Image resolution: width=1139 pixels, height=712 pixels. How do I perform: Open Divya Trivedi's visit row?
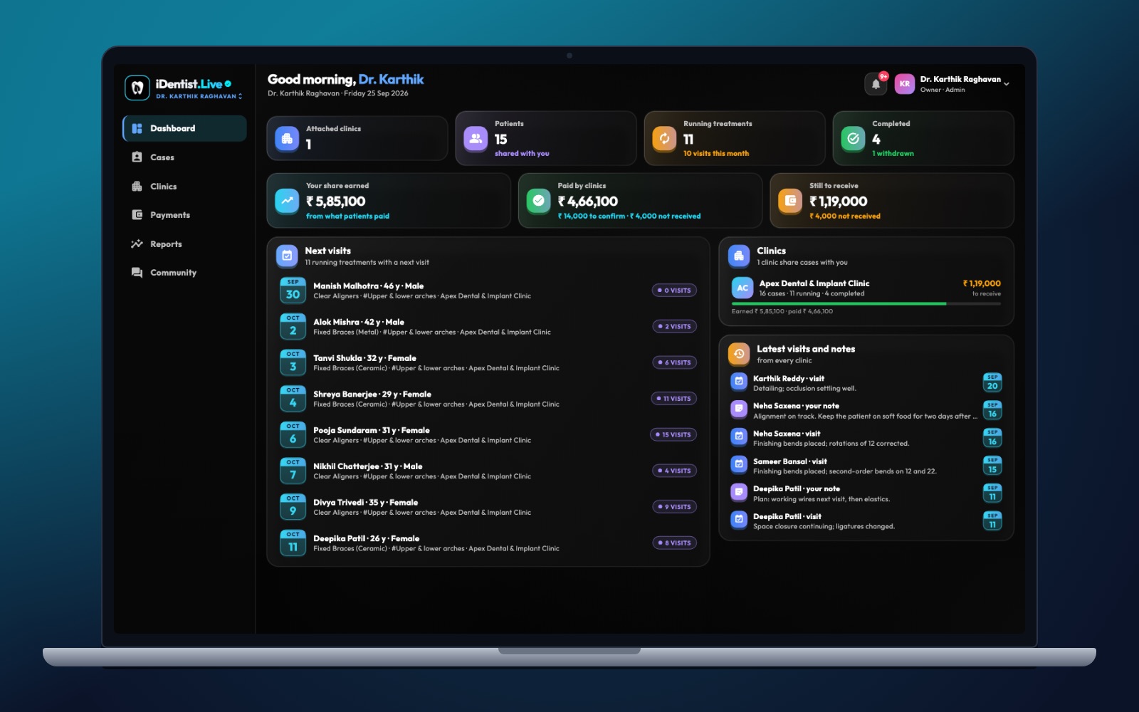click(x=488, y=507)
